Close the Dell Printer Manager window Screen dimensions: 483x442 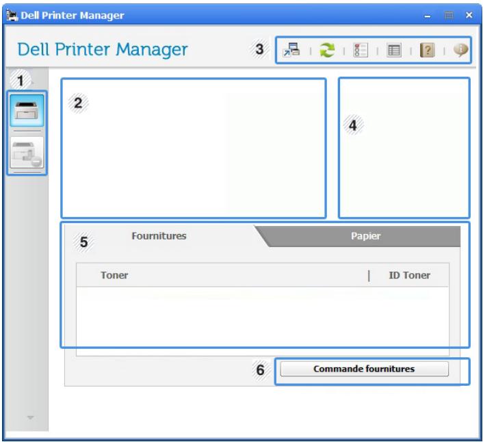click(469, 15)
